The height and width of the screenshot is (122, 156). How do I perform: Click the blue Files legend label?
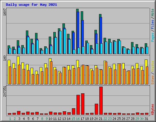click(x=153, y=24)
